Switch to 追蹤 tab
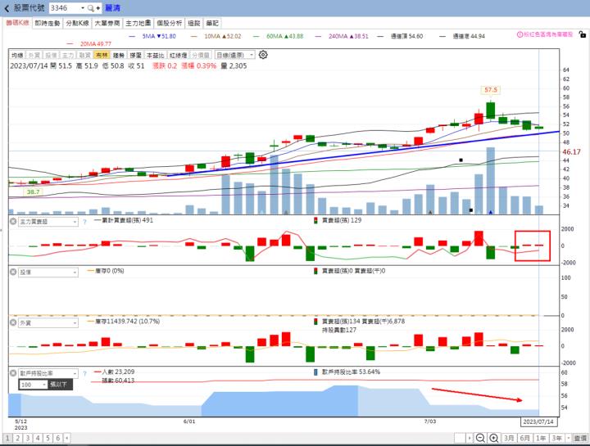590x446 pixels. [x=194, y=23]
